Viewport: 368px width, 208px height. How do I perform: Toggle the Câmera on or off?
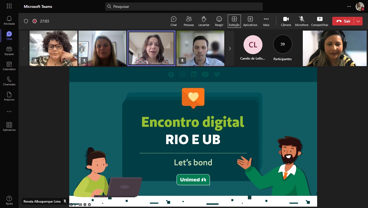[286, 21]
